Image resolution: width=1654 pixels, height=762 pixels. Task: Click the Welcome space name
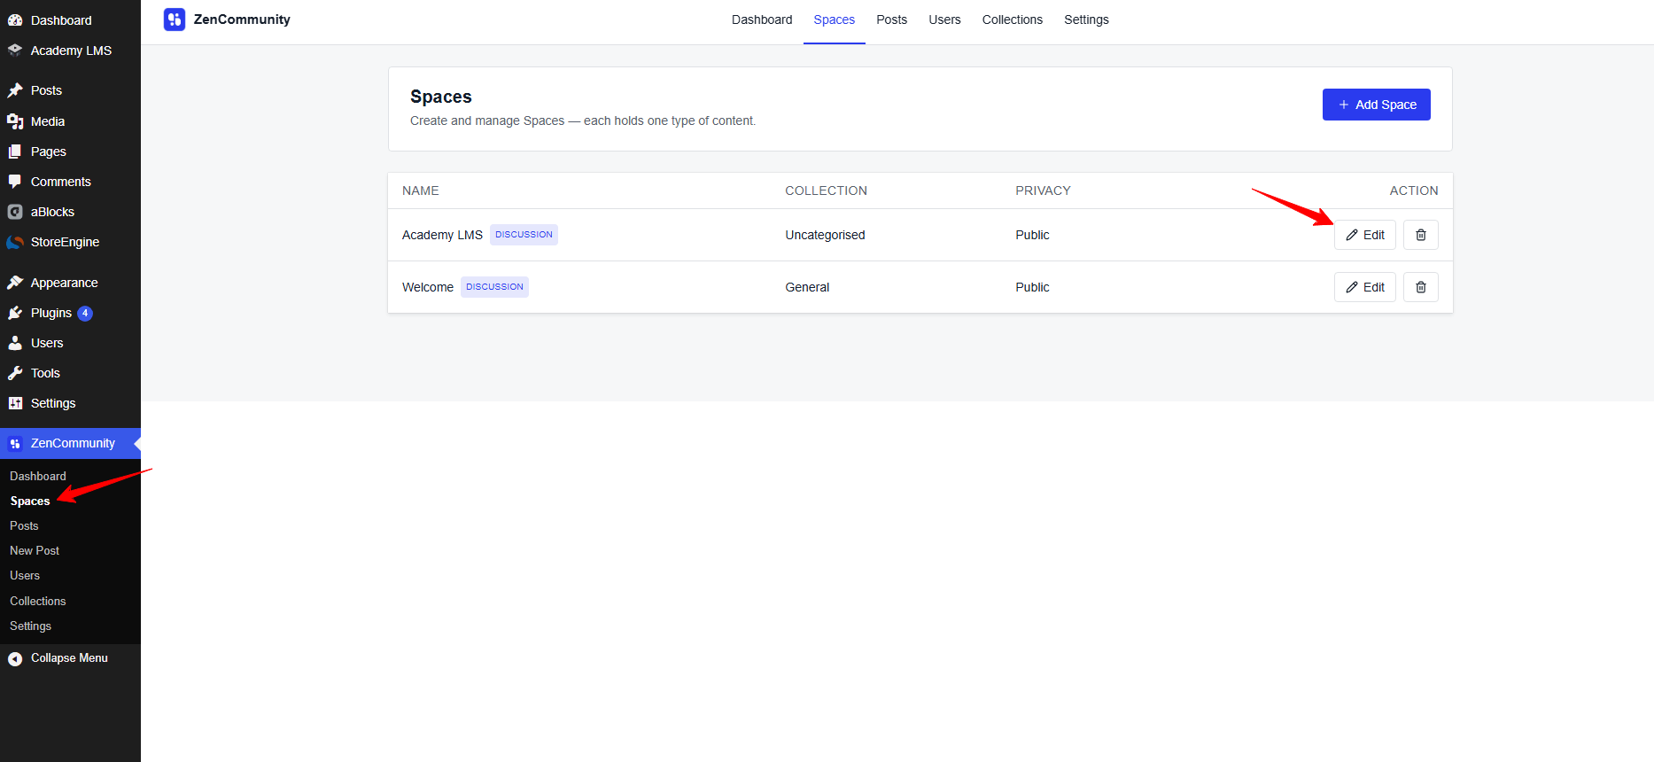click(428, 287)
